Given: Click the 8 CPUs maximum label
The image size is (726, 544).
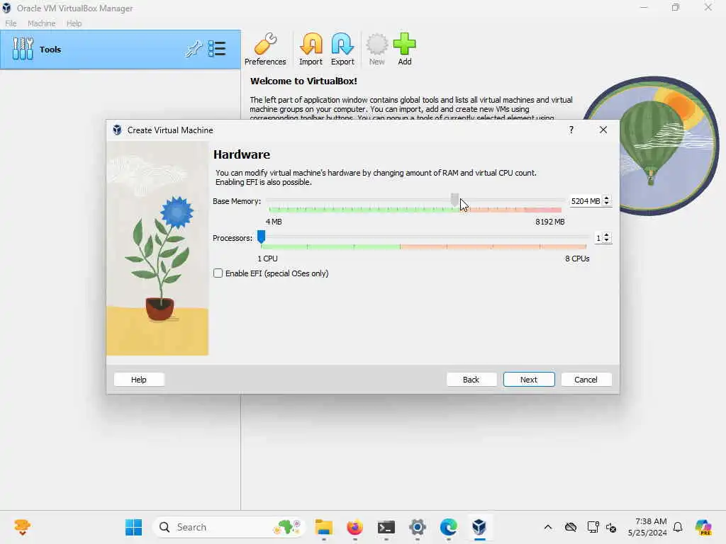Looking at the screenshot, I should coord(577,259).
